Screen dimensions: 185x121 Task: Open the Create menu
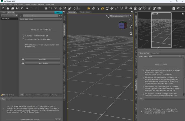pos(10,5)
